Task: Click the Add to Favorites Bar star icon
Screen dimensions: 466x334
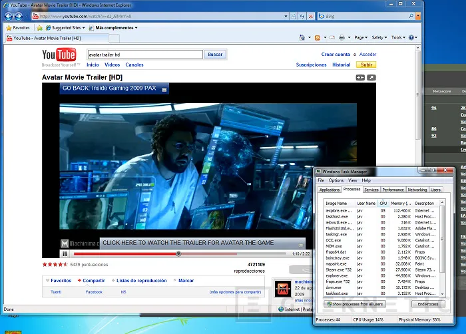Action: 39,28
